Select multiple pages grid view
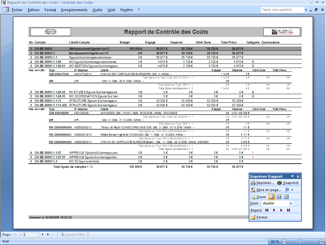This screenshot has width=326, height=245. click(286, 197)
